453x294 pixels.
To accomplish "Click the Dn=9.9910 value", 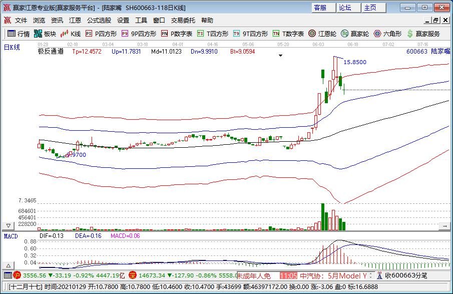I will [x=204, y=52].
